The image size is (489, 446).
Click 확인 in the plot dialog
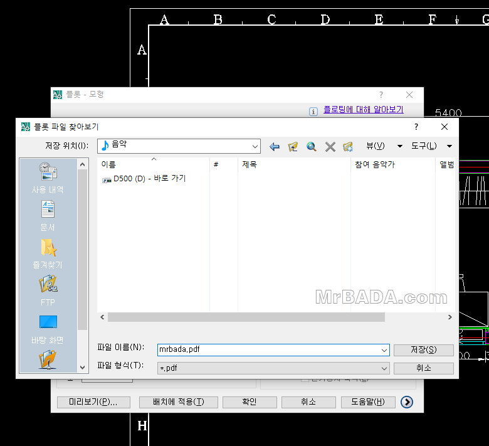250,402
